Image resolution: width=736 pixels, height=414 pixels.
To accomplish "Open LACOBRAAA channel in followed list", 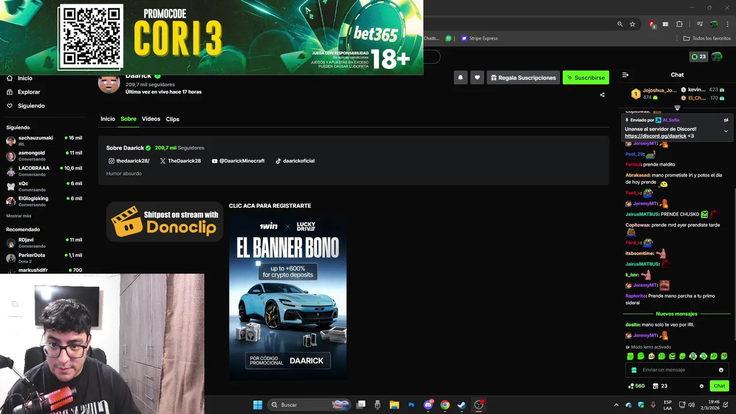I will point(44,171).
